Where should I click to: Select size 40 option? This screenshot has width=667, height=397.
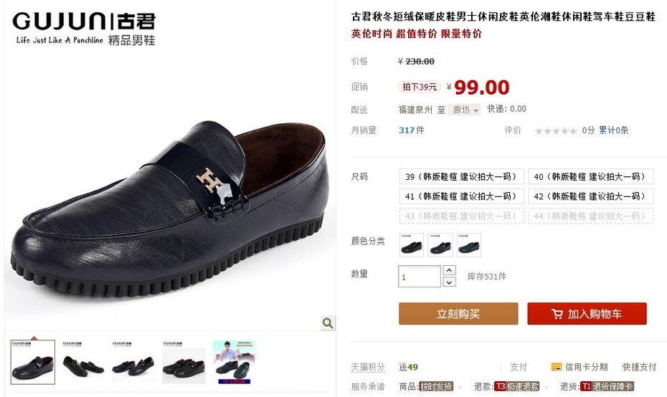click(590, 176)
